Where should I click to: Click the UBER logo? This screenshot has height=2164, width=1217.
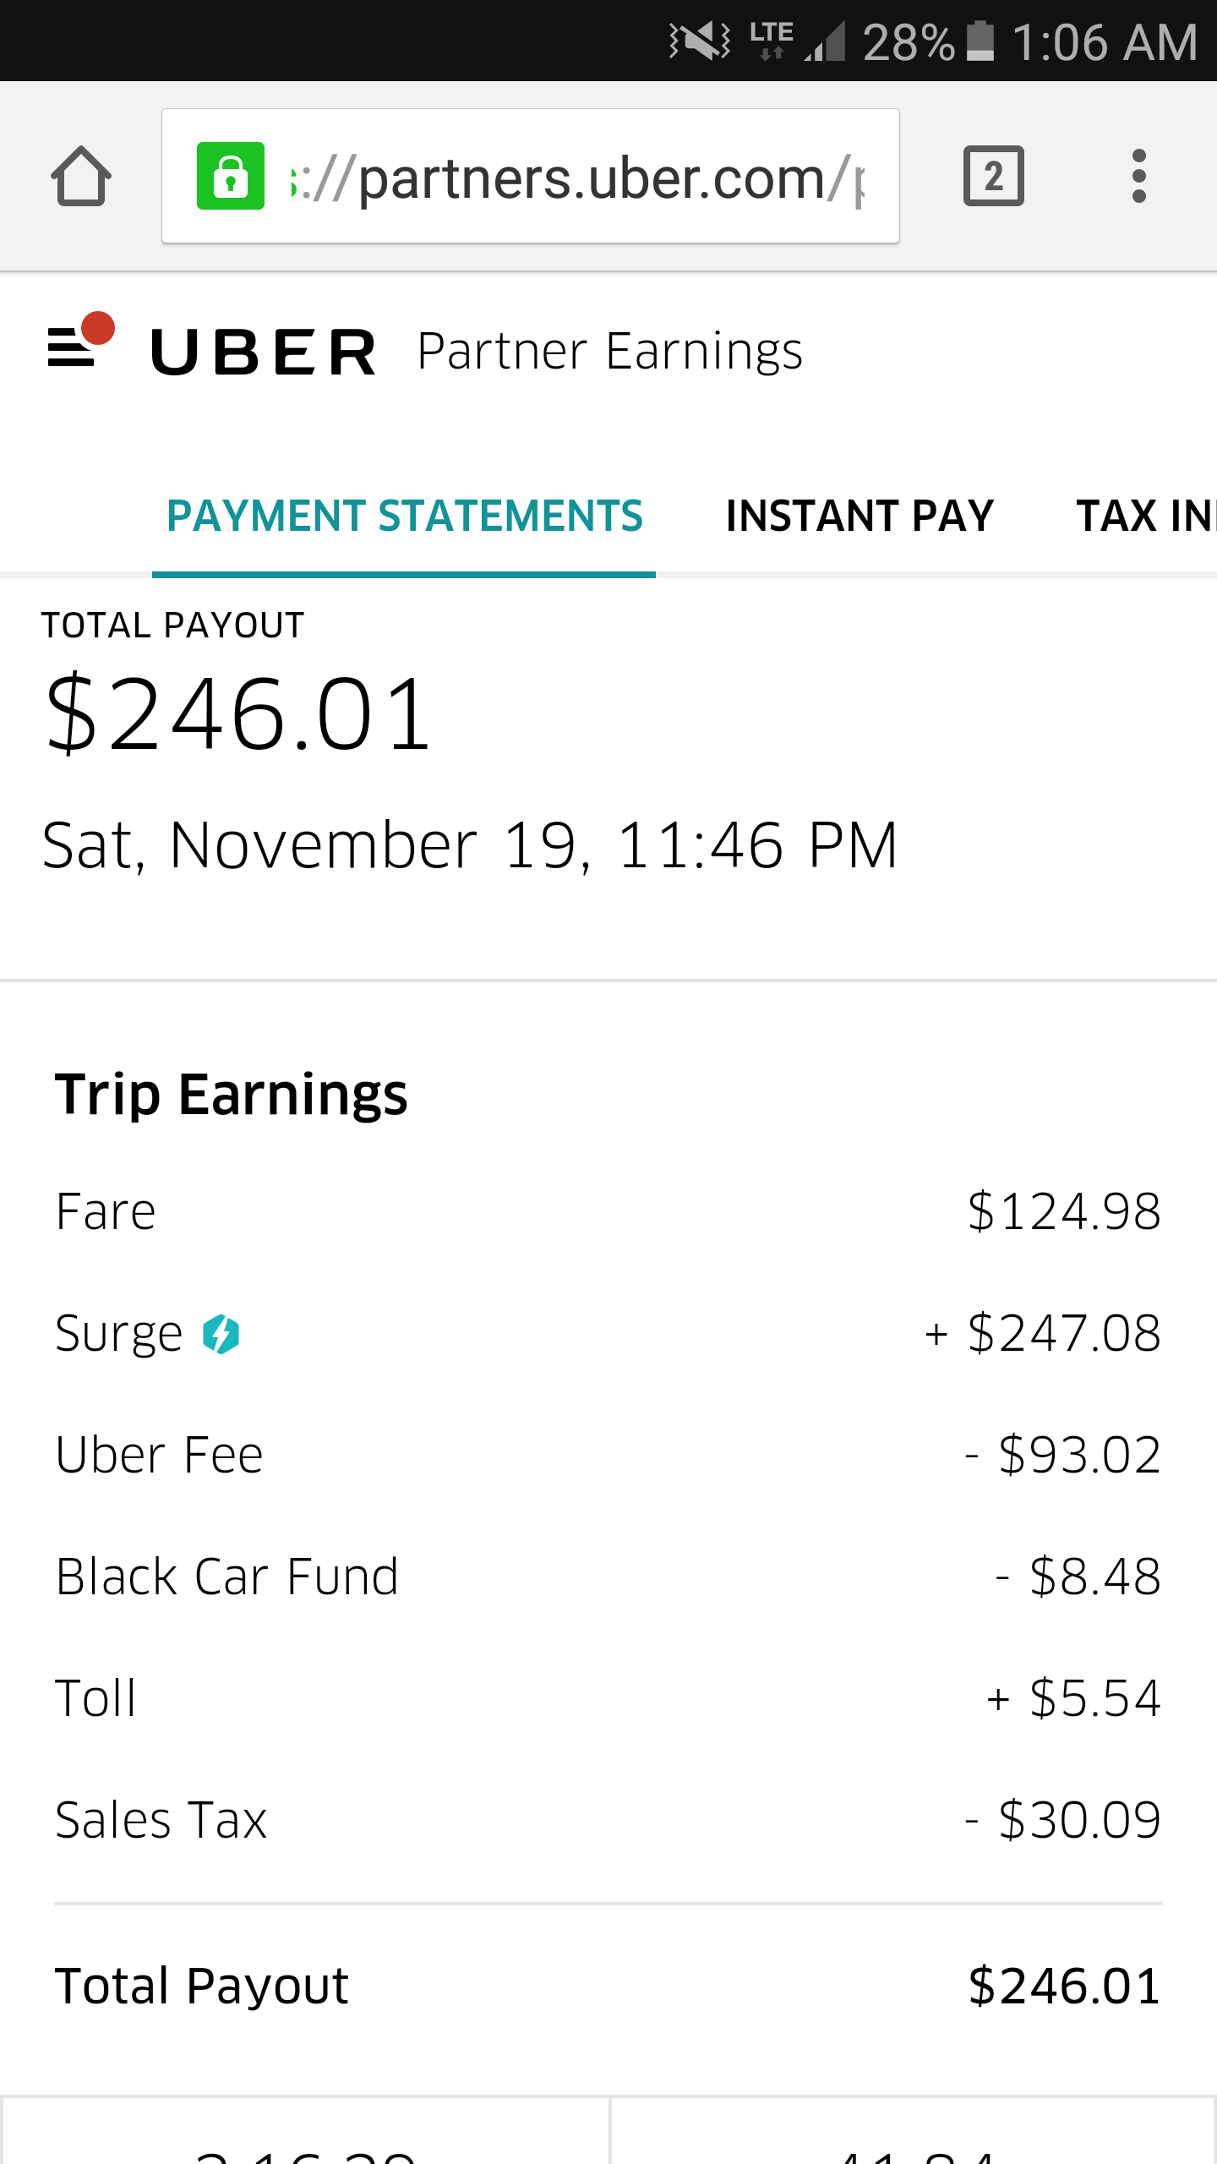click(x=263, y=352)
